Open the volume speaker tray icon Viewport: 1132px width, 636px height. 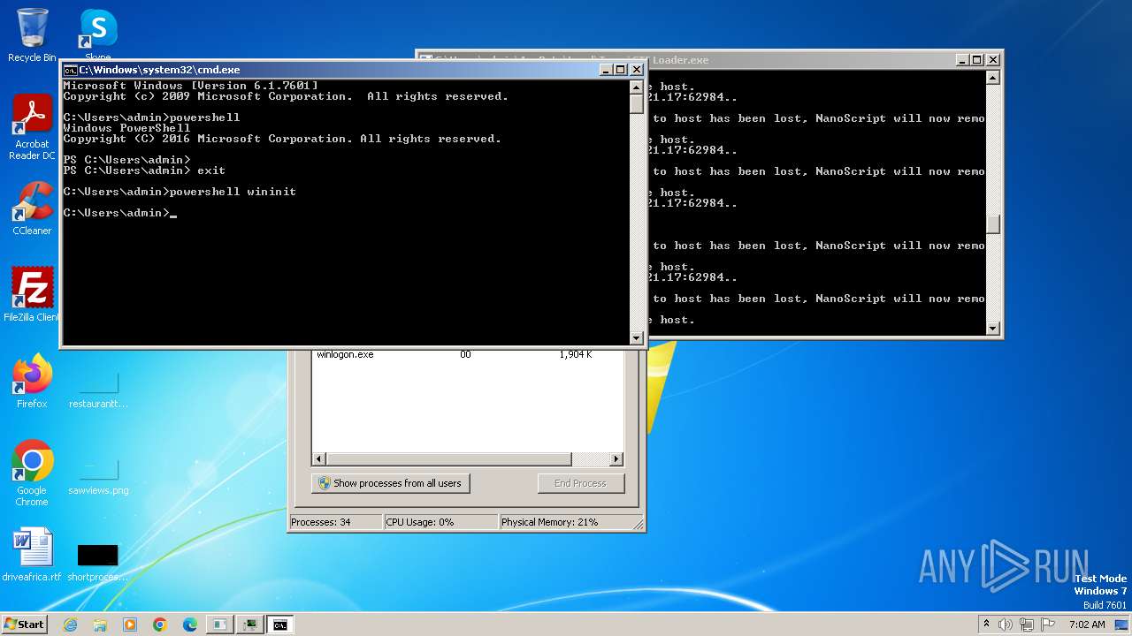[x=1006, y=625]
